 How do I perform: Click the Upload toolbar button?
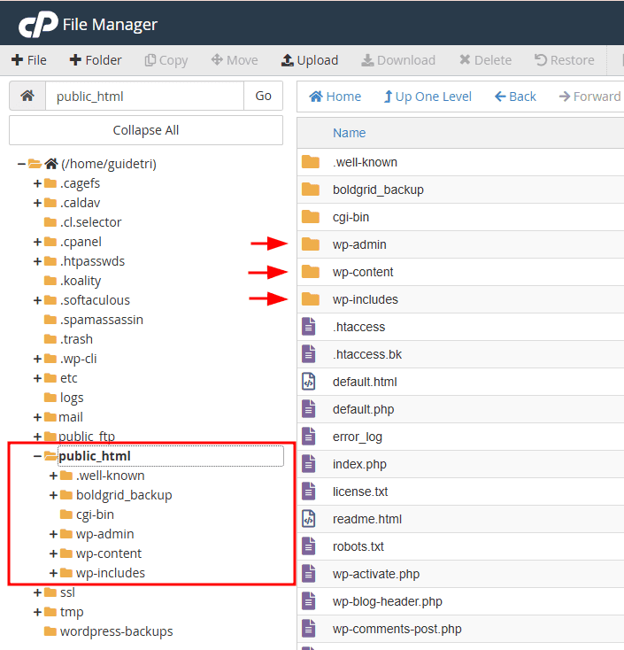click(310, 60)
